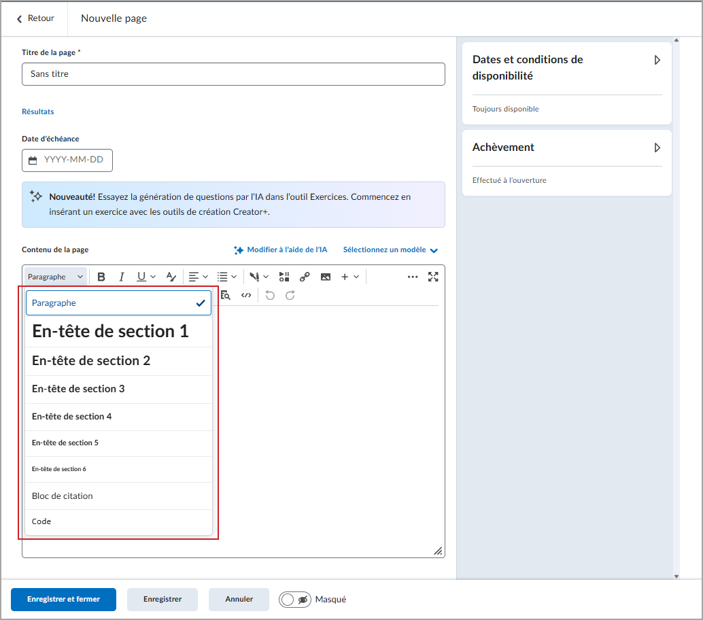Click the page title input field
Image resolution: width=703 pixels, height=620 pixels.
click(233, 74)
